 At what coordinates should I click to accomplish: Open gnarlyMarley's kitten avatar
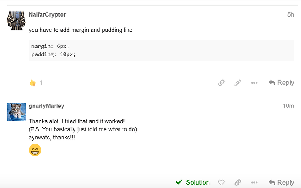[16, 112]
